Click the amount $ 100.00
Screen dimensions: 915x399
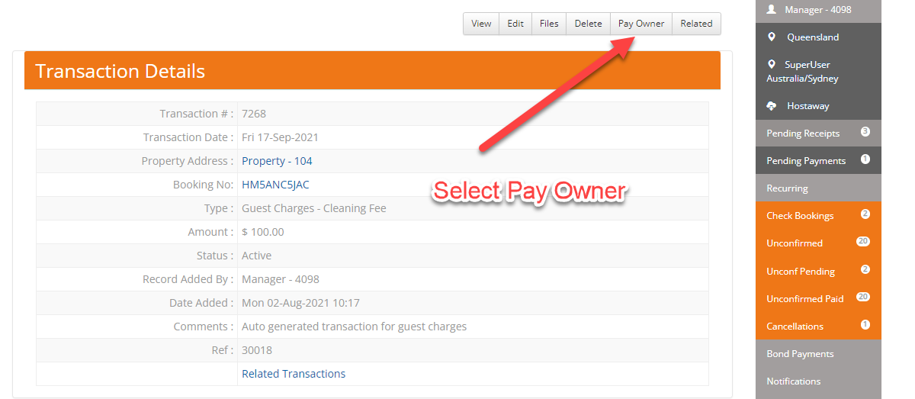(x=262, y=232)
